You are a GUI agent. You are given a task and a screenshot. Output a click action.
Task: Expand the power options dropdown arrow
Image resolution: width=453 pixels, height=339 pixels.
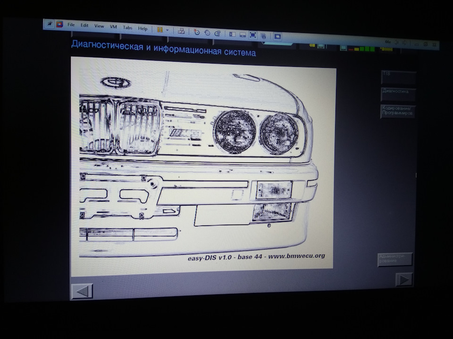(x=167, y=30)
